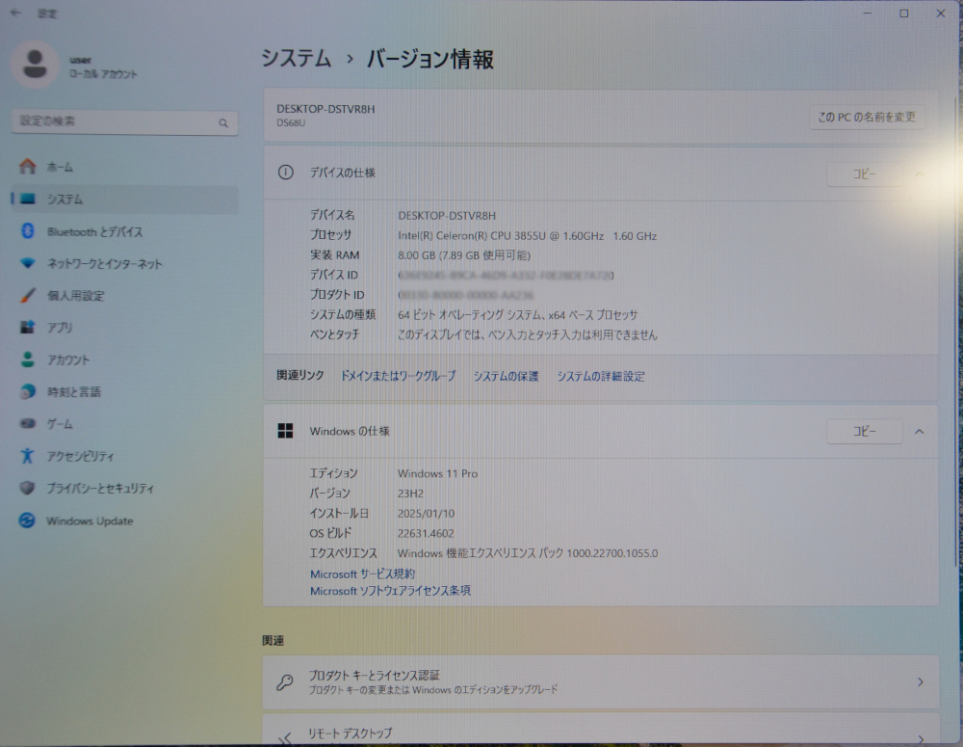Open Microsoft サービス規約 link

coord(362,574)
